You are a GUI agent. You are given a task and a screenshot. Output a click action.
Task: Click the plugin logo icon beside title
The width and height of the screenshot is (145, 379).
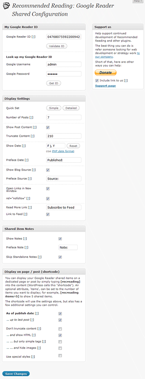point(7,6)
